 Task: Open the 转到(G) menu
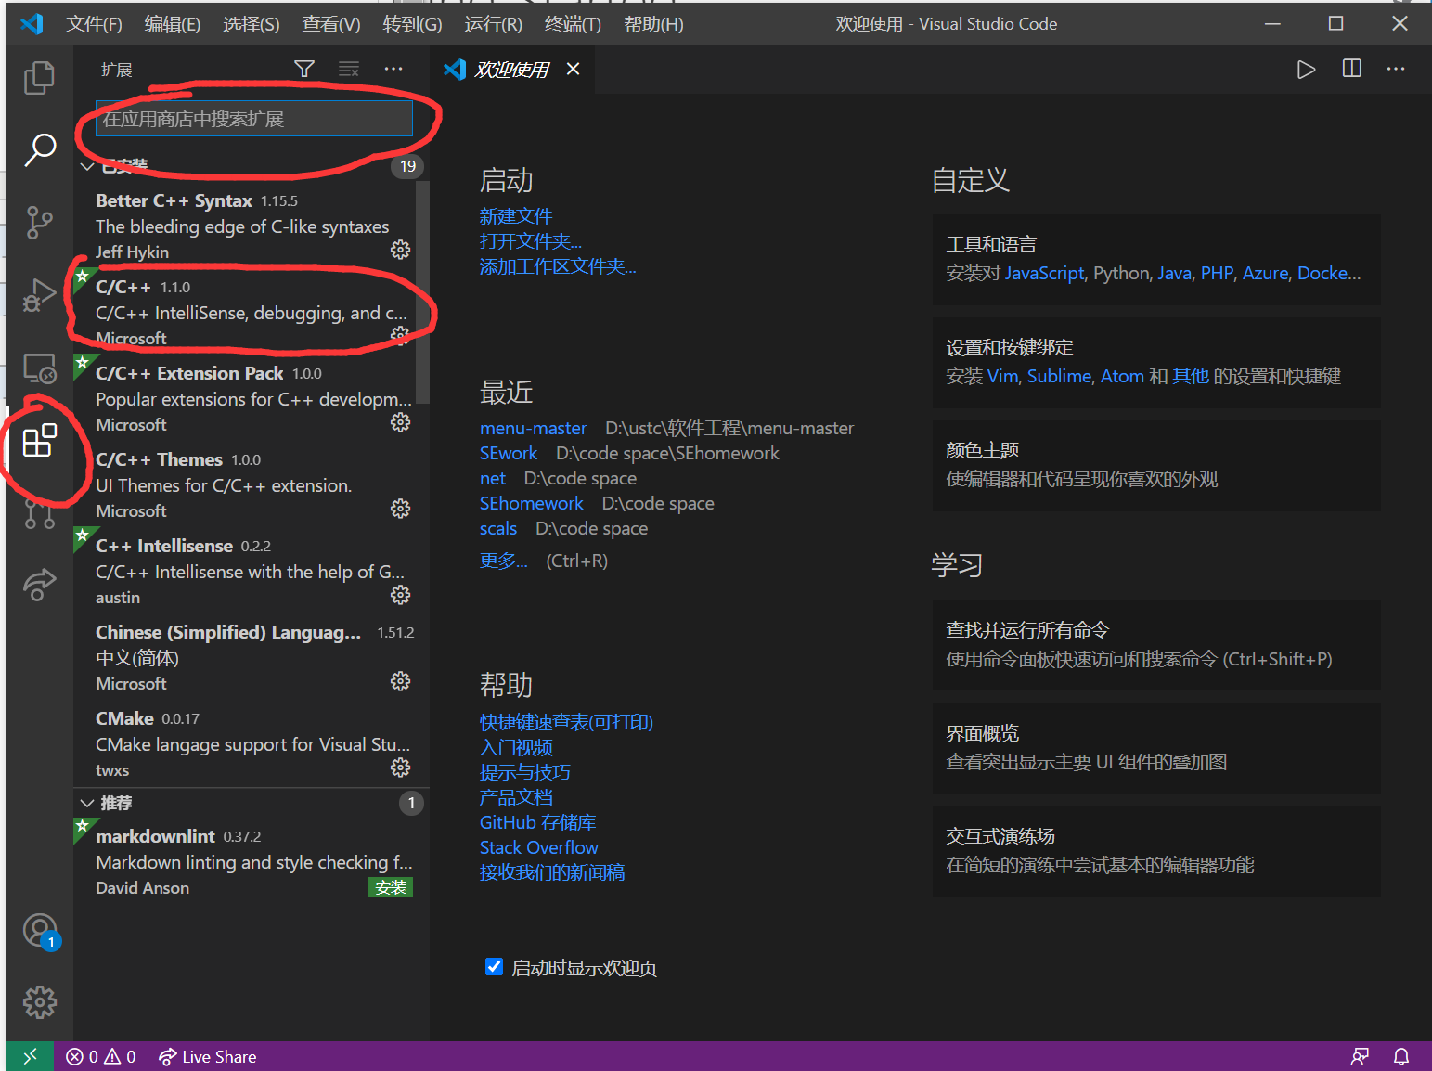coord(412,24)
